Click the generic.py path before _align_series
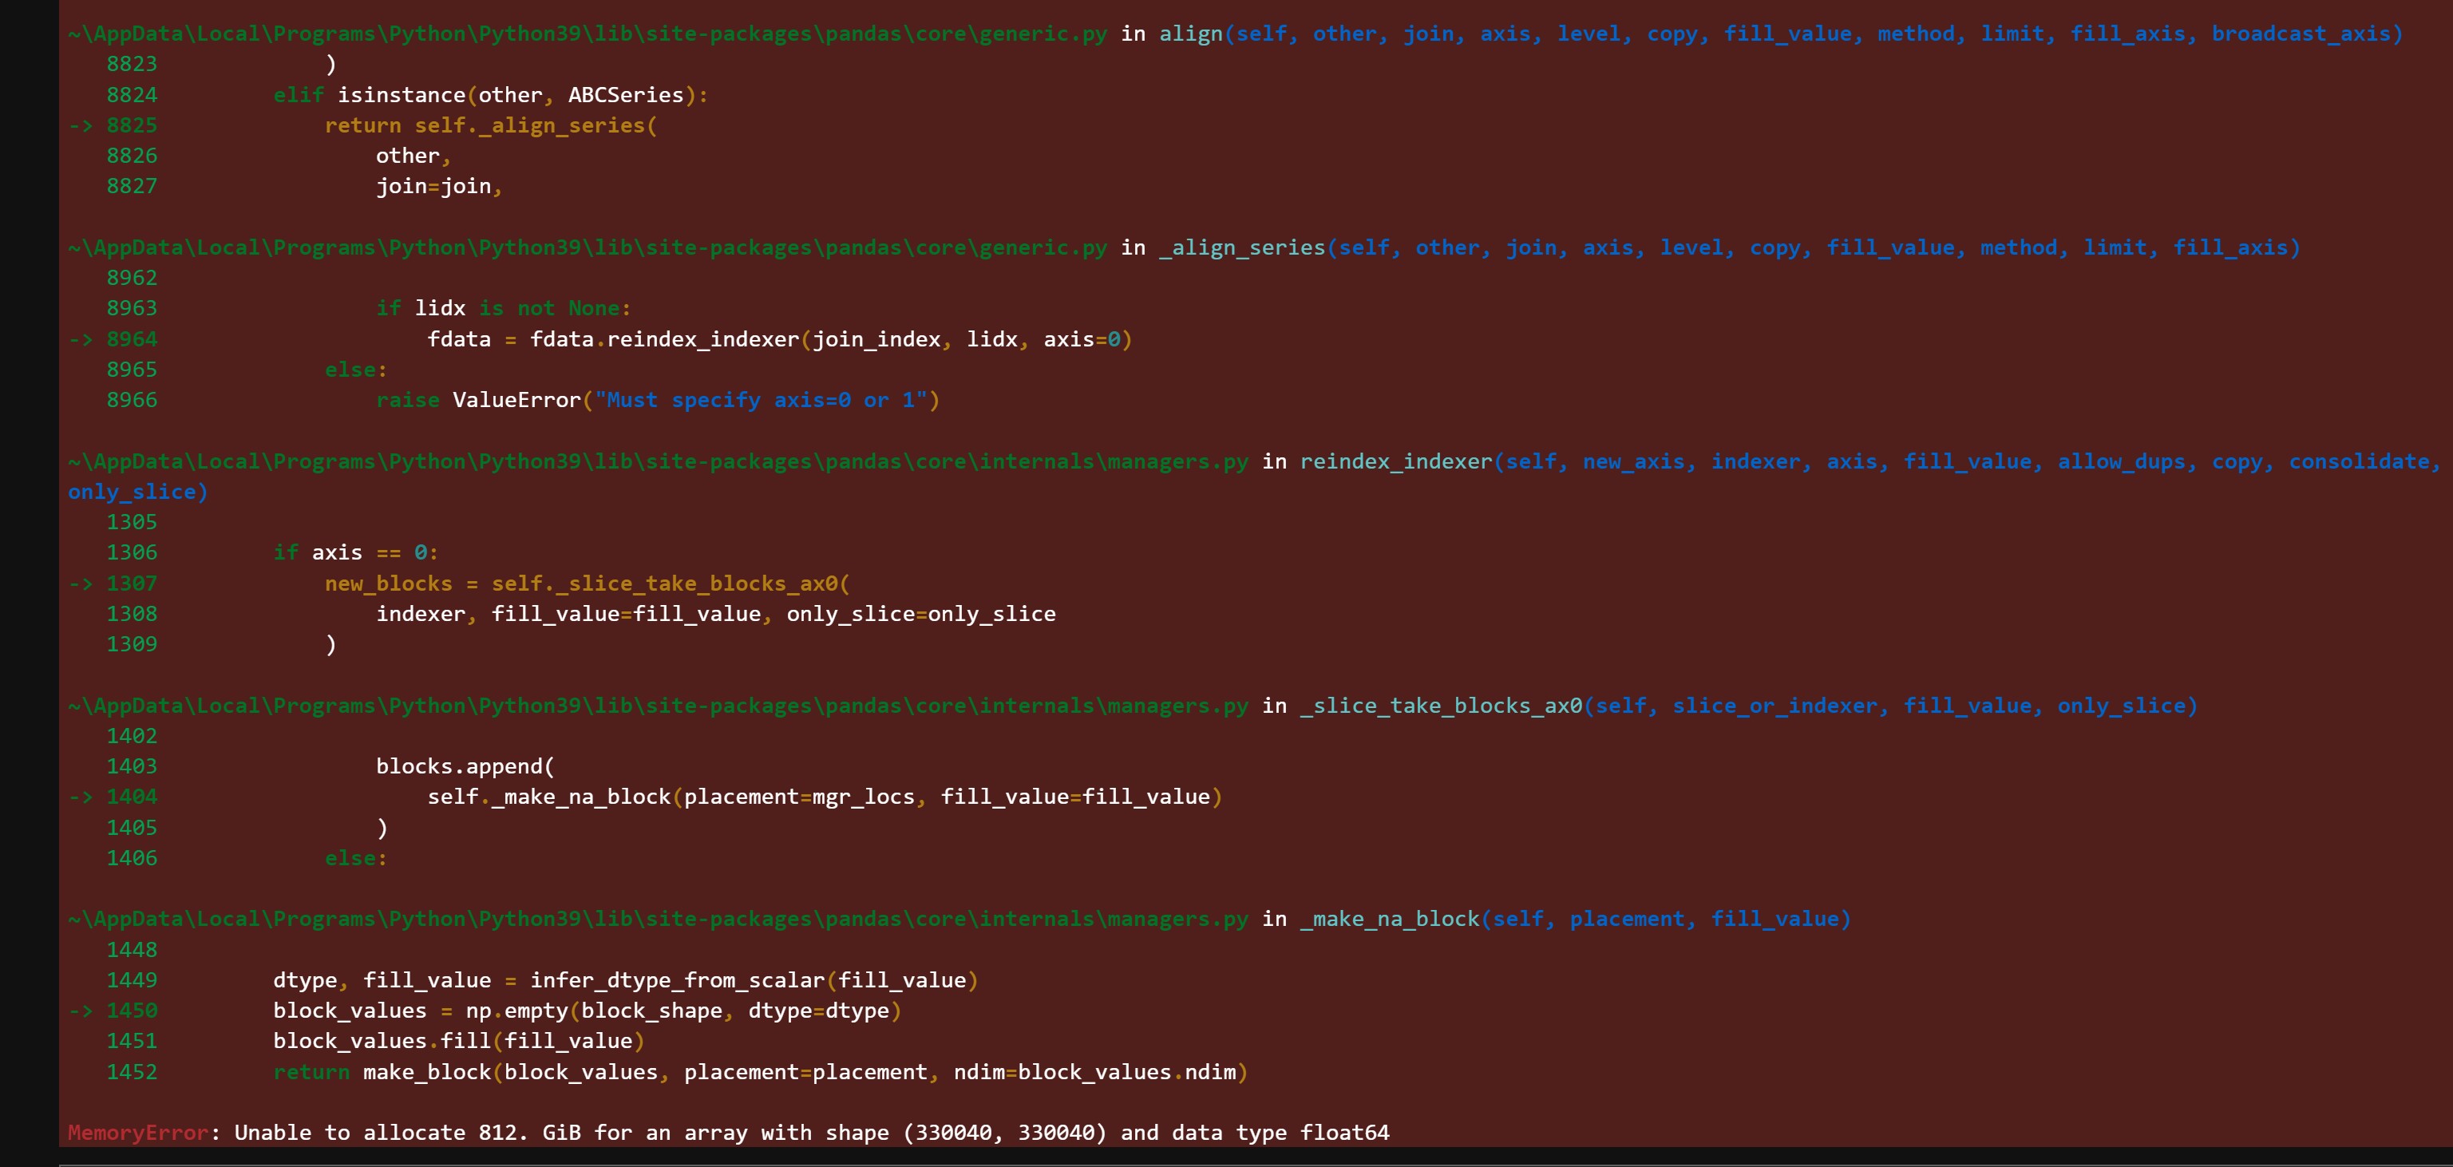 (x=588, y=247)
